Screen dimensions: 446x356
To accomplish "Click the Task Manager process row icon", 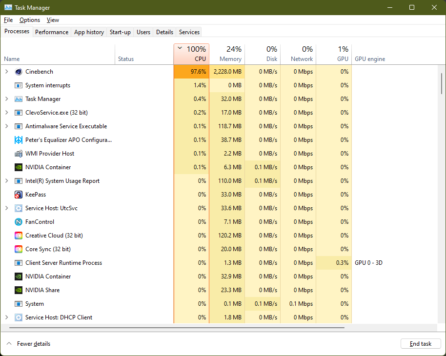I will point(19,99).
